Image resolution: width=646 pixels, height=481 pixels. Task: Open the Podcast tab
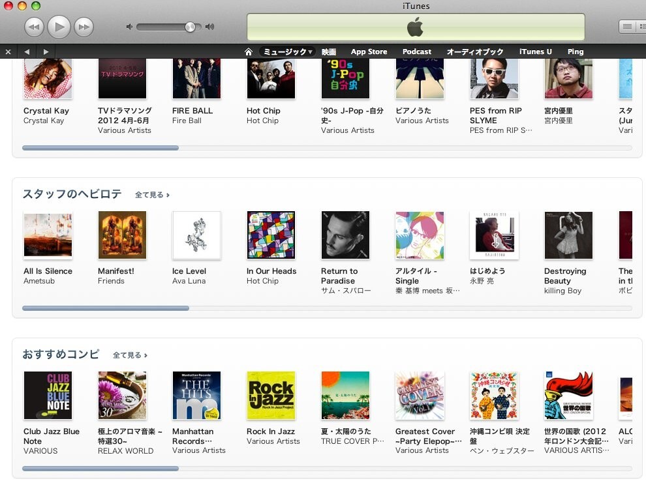pyautogui.click(x=416, y=52)
